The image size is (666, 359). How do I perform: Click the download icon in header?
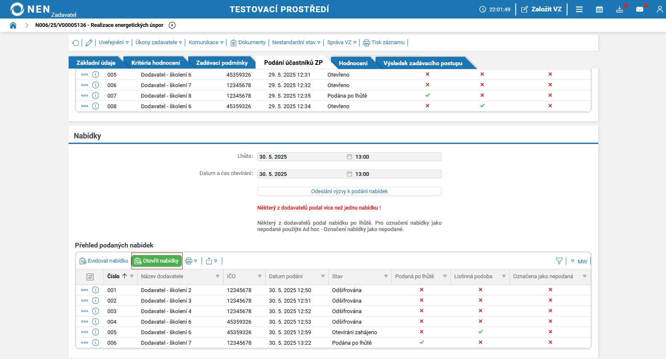619,9
